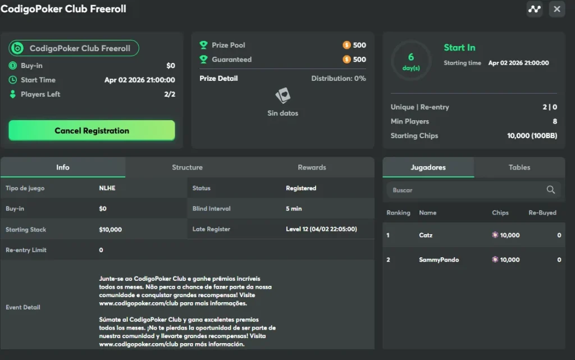This screenshot has width=575, height=360.
Task: Select player Catz in the list
Action: point(473,235)
